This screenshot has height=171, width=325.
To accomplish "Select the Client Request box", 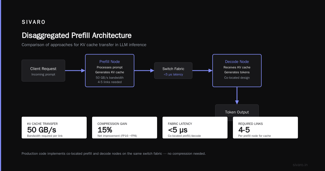I will point(43,71).
